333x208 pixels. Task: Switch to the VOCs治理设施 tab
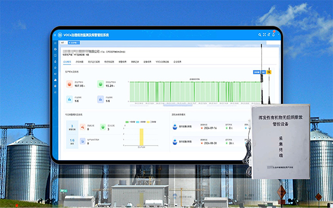162,61
